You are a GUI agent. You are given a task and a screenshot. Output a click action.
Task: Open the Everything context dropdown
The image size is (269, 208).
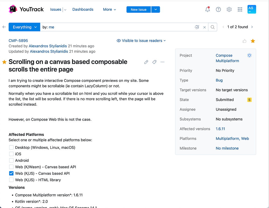point(24,27)
